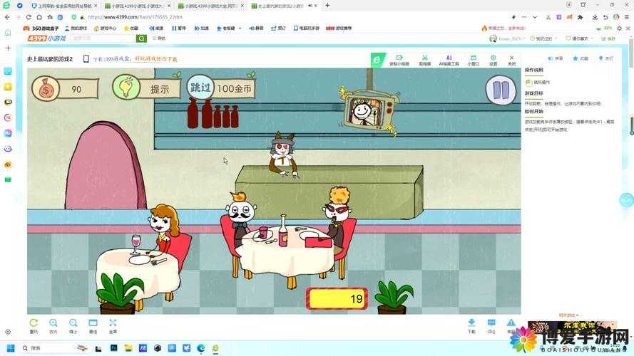
Task: Click the browser back arrow
Action: click(x=7, y=17)
